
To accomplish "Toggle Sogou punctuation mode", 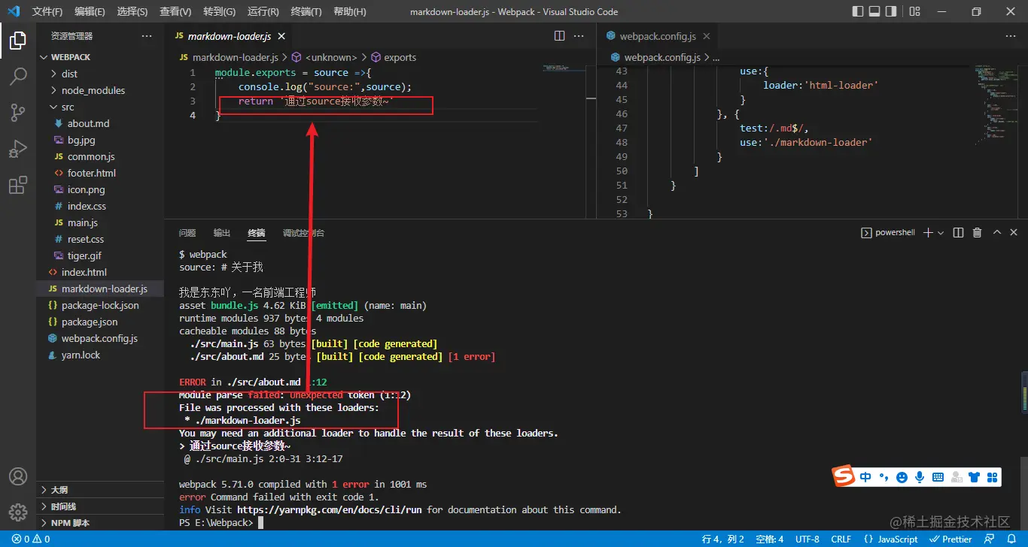I will (884, 477).
